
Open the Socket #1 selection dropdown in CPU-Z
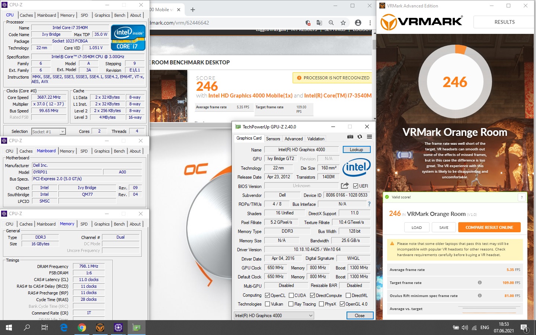click(x=48, y=131)
